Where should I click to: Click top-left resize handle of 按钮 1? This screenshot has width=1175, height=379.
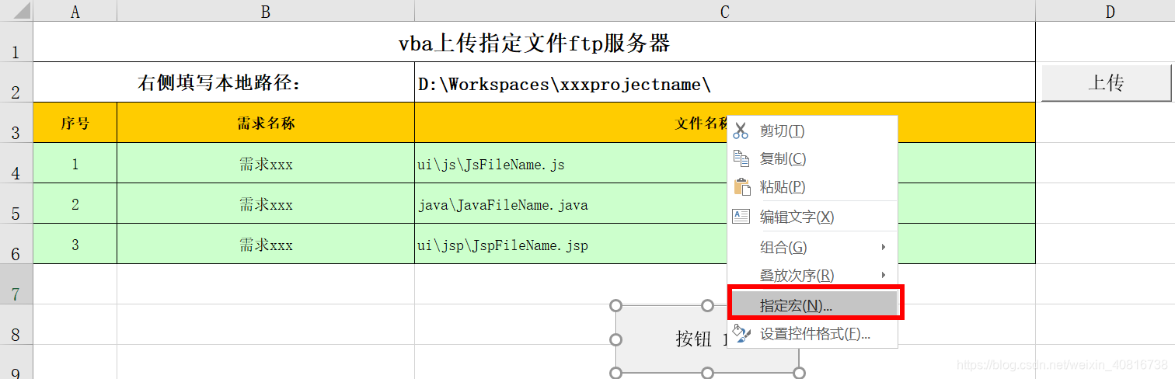point(616,305)
